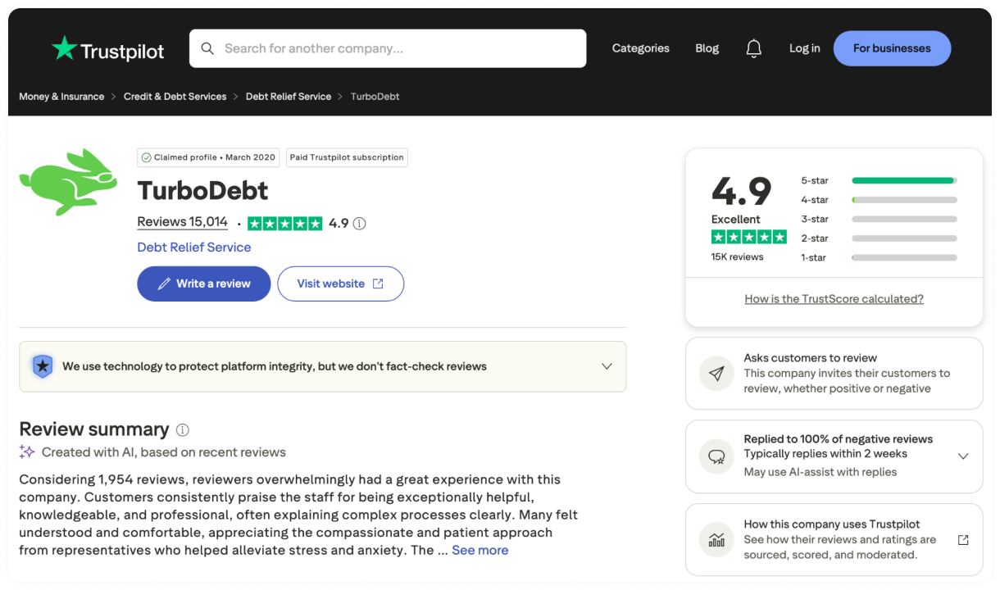Image resolution: width=1000 pixels, height=590 pixels.
Task: Click the shield star integrity icon
Action: (x=43, y=366)
